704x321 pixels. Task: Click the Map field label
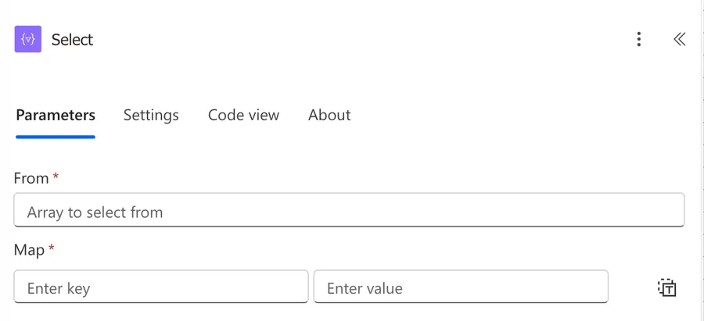point(29,250)
